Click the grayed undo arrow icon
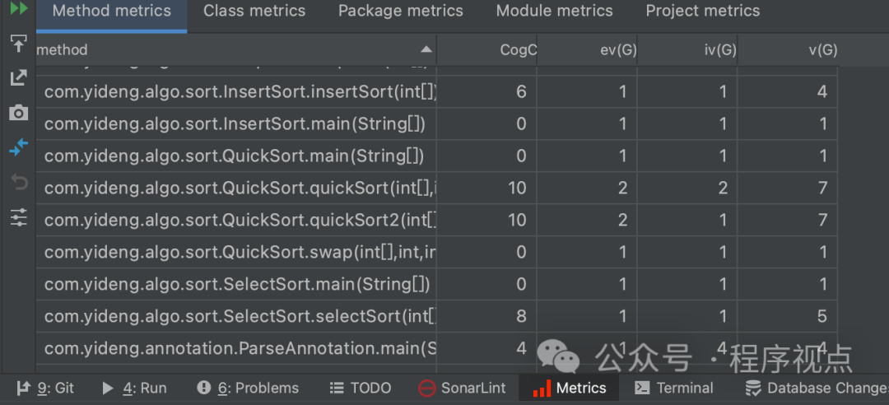The width and height of the screenshot is (889, 405). pyautogui.click(x=18, y=182)
